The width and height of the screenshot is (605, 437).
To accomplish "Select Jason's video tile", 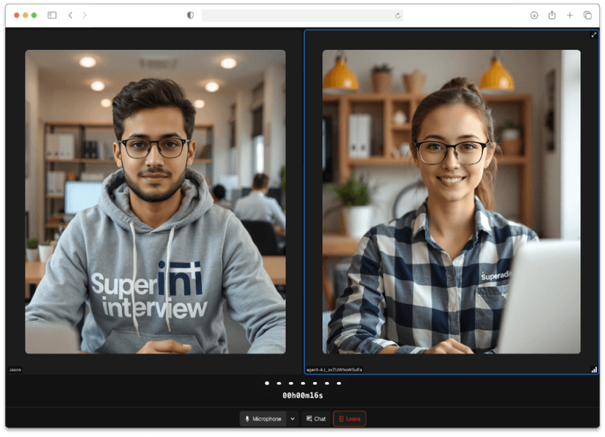I will [155, 202].
